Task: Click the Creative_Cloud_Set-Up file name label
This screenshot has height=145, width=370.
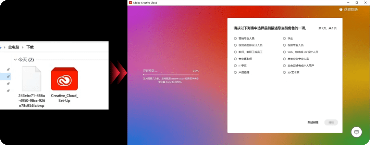Action: tap(64, 98)
